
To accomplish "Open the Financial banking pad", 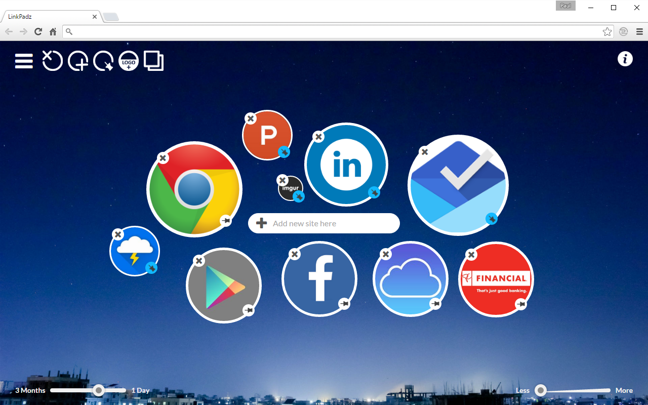I will click(496, 279).
